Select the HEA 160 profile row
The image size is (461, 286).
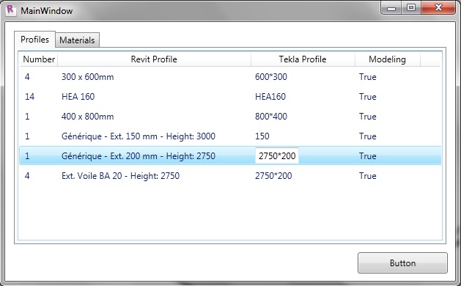click(230, 97)
